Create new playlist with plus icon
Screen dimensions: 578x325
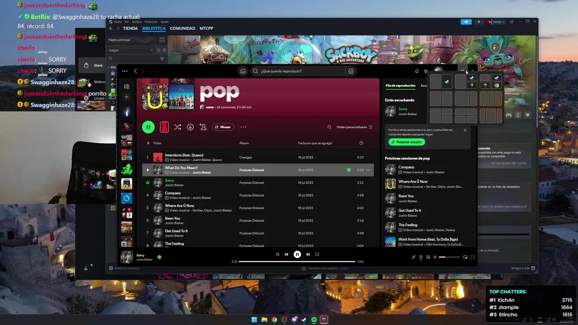coord(126,97)
